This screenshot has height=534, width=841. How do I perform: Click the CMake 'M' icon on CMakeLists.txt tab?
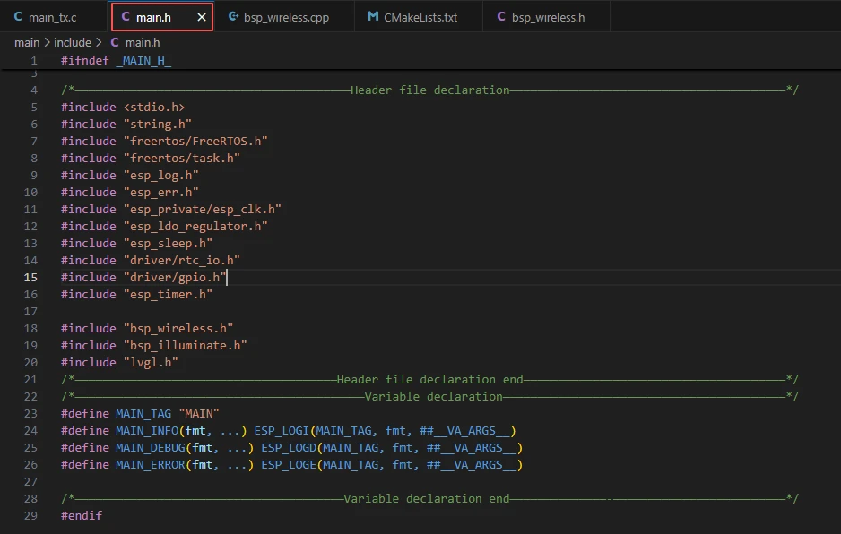click(x=372, y=17)
